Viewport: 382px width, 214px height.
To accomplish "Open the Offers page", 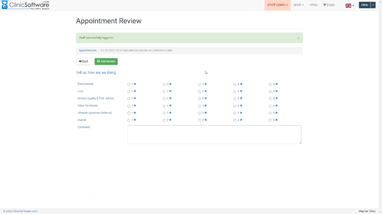I will (313, 5).
